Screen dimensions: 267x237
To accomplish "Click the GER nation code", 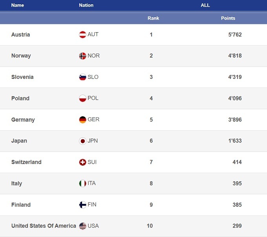I will click(93, 120).
